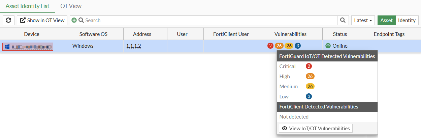Click the Not detected text
421x138 pixels.
point(294,117)
